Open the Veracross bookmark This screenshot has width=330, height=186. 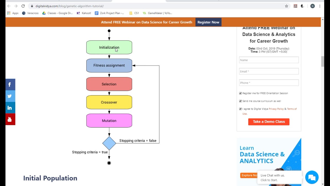coord(30,13)
